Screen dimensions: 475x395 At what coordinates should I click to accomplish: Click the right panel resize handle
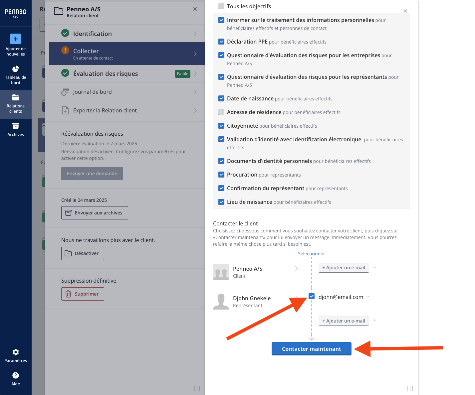(410, 389)
